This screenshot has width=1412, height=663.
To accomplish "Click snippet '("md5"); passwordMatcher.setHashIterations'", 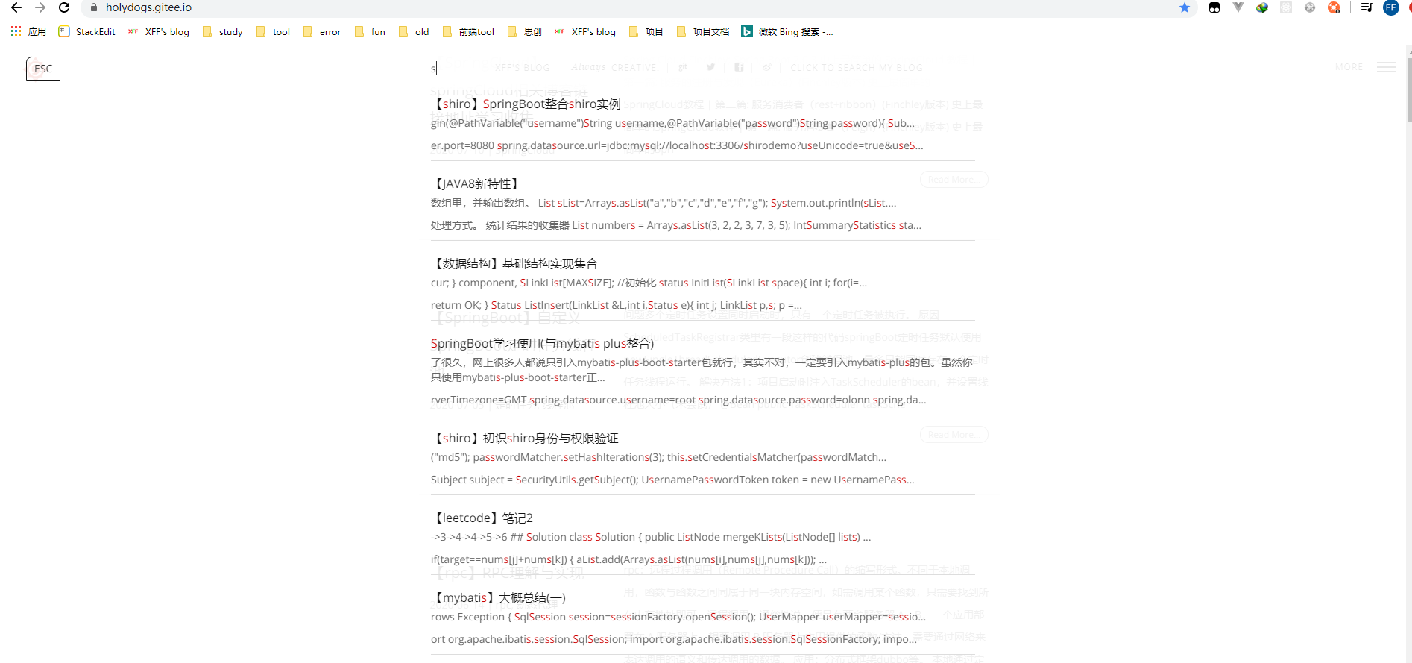I will (x=659, y=457).
